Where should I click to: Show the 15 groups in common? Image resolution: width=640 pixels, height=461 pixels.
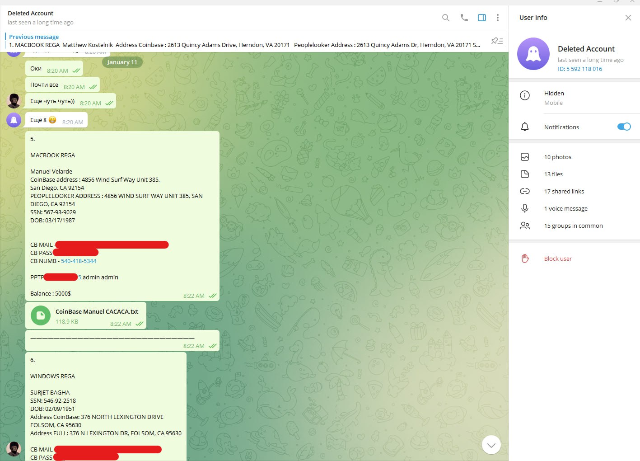[574, 226]
